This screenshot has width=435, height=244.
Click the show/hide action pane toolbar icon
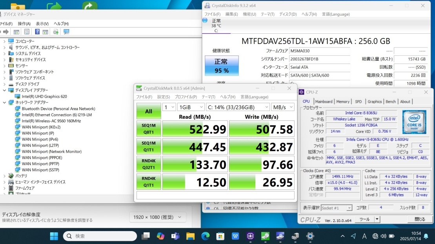(45, 32)
